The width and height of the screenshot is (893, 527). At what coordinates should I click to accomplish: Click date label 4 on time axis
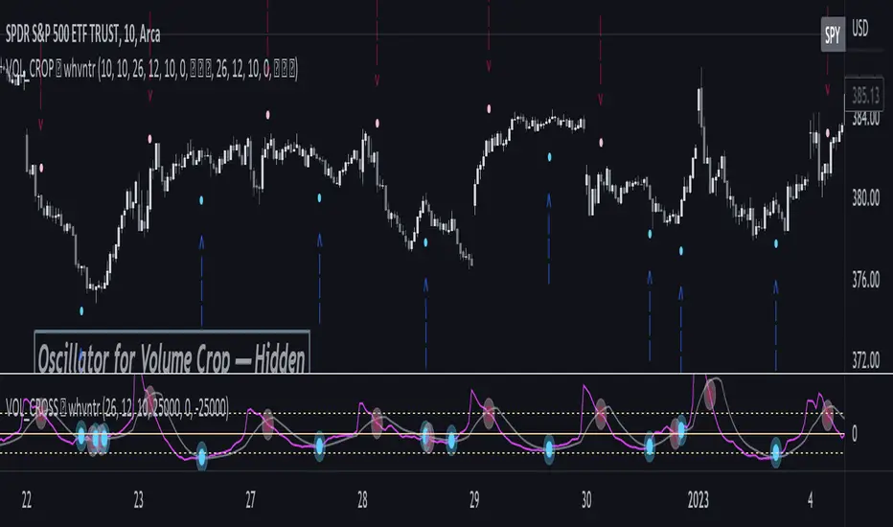point(811,500)
